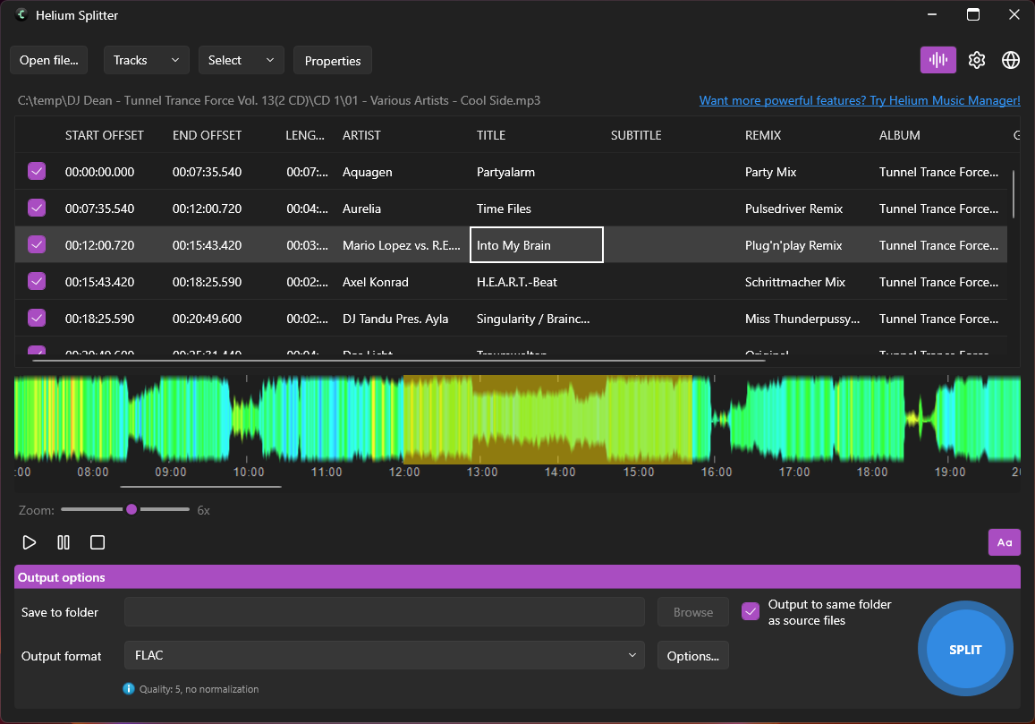Screen dimensions: 1035x724
Task: Follow the Try Helium Music Manager link
Action: coord(860,100)
